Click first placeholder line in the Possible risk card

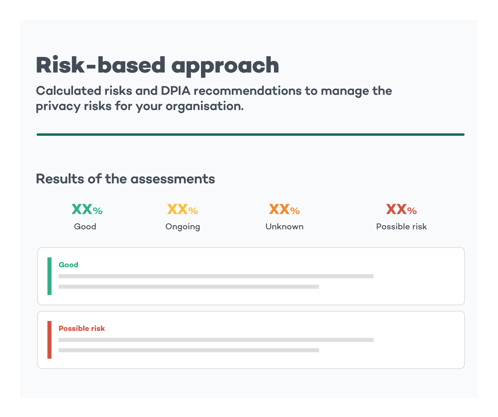click(x=216, y=340)
